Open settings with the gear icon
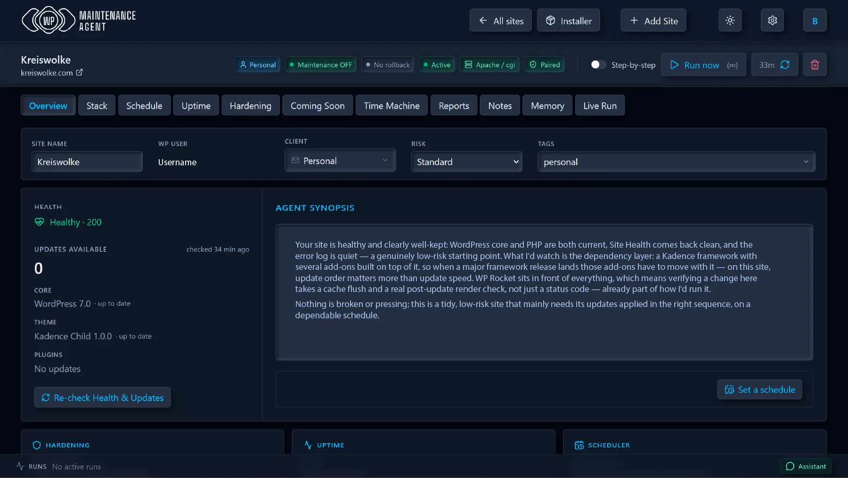Viewport: 848px width, 478px height. [772, 20]
